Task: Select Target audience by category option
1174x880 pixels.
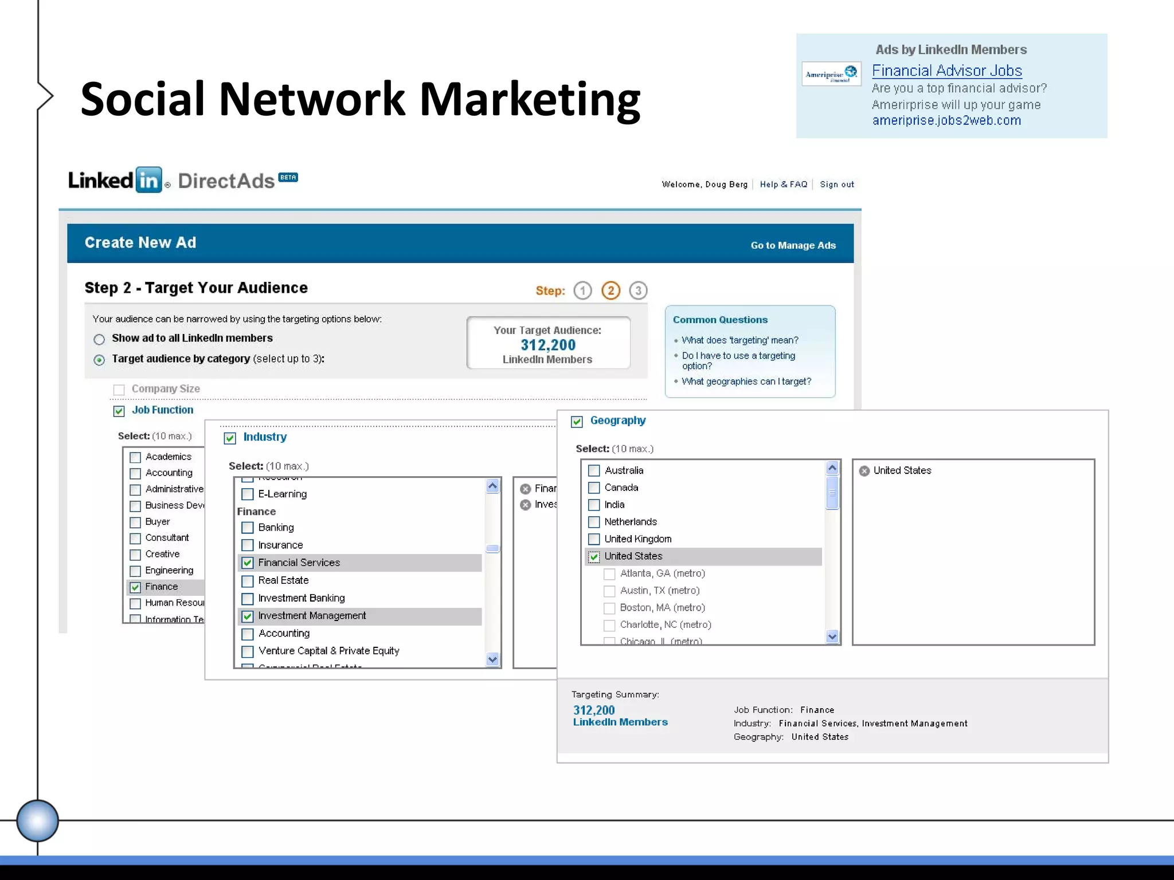Action: (99, 360)
